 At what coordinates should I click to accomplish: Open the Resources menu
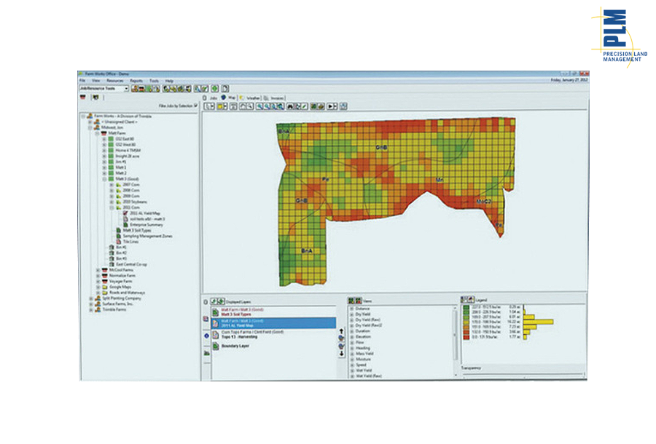[114, 81]
